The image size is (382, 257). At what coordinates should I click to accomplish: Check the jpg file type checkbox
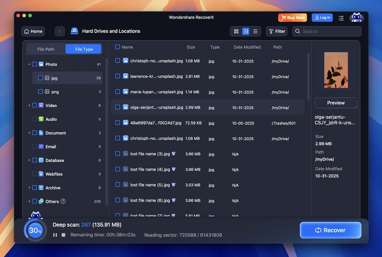pyautogui.click(x=40, y=78)
